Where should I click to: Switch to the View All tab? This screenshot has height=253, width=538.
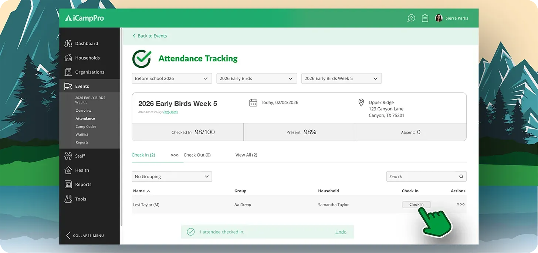pyautogui.click(x=246, y=155)
